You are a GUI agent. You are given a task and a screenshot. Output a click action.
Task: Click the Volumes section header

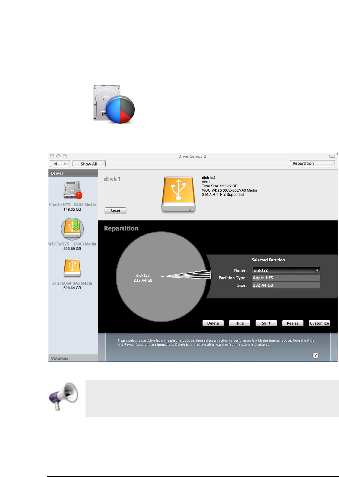click(x=73, y=358)
